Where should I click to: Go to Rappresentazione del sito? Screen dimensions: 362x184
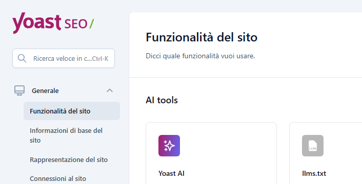click(69, 159)
